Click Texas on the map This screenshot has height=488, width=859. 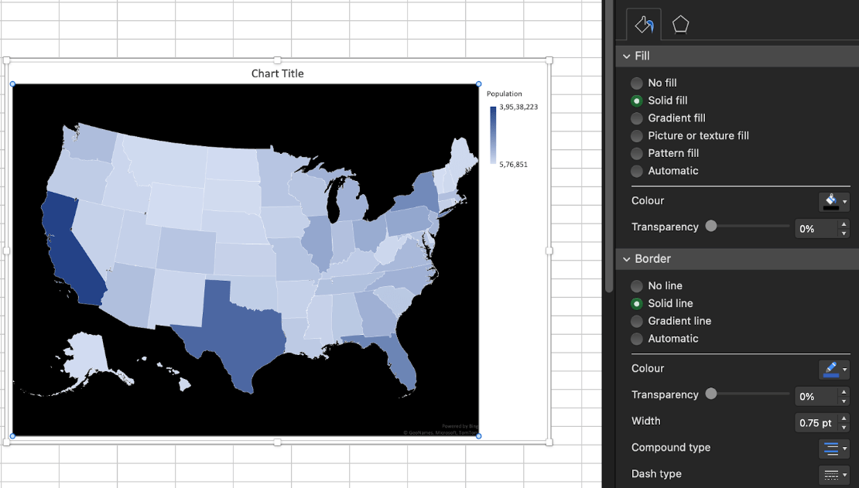click(x=235, y=334)
